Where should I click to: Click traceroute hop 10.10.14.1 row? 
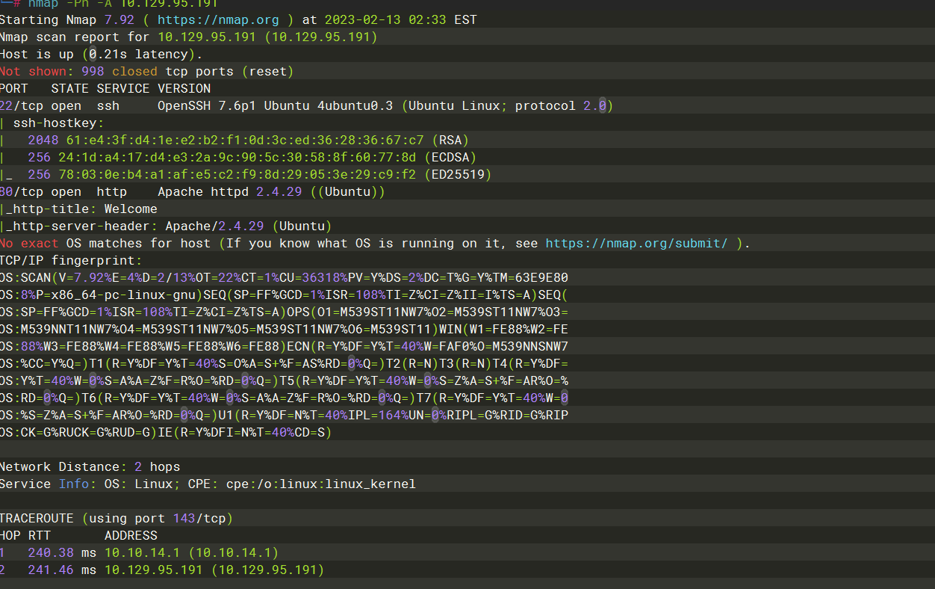click(x=139, y=552)
